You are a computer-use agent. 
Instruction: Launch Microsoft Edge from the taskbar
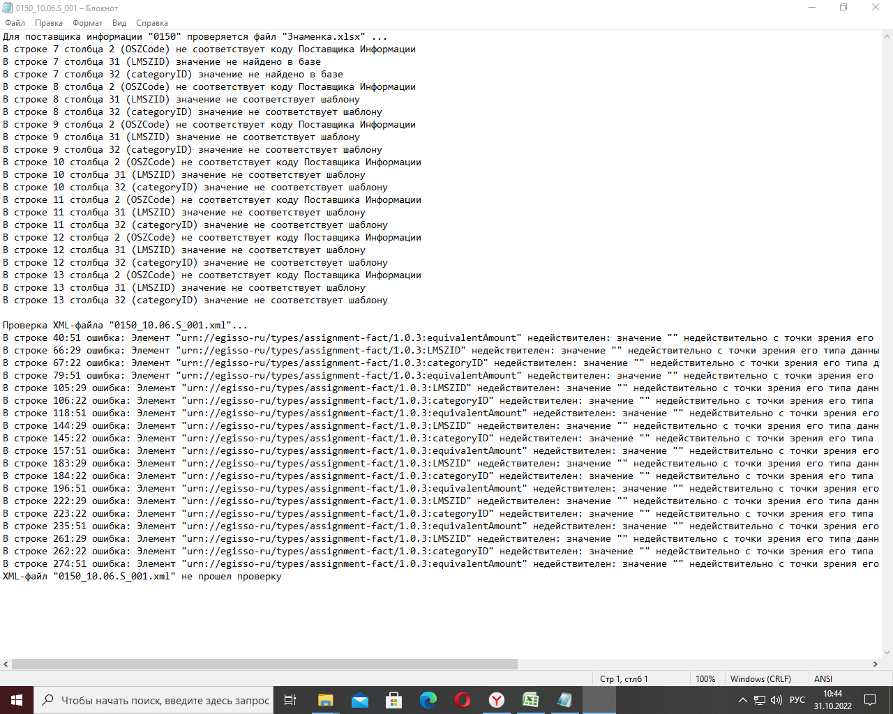coord(428,700)
